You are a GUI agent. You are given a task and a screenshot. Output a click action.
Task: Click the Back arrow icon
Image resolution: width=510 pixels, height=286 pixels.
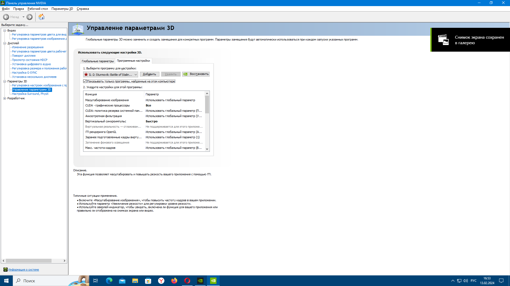tap(6, 17)
